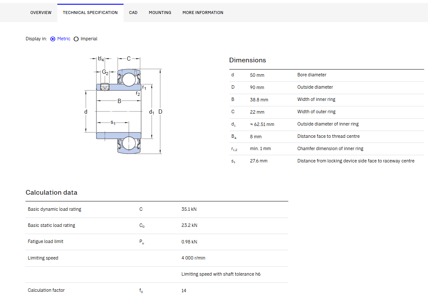
Task: Click the '38.8 mm' inner ring width value
Action: (x=259, y=100)
